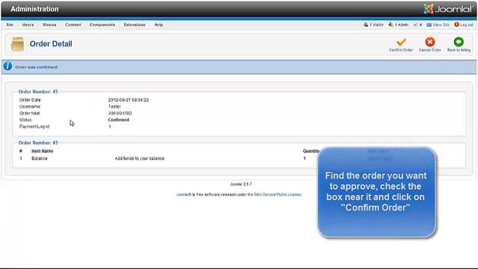Open the Help menu

[x=158, y=25]
